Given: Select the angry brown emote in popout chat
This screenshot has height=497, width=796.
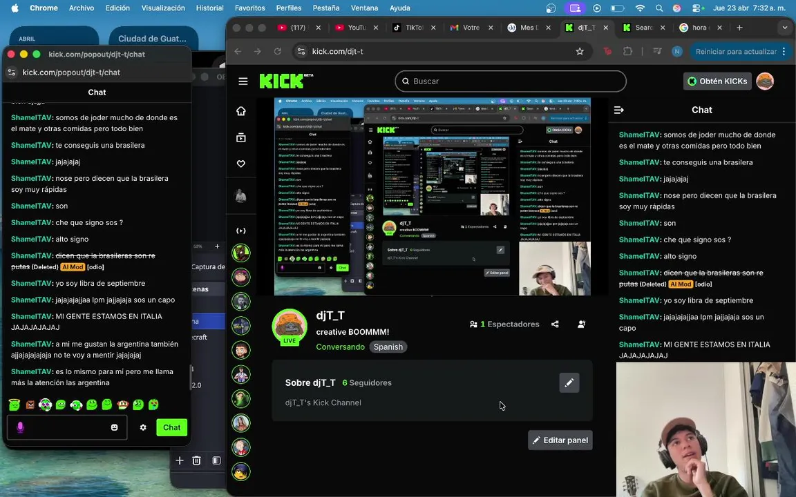Looking at the screenshot, I should [30, 405].
